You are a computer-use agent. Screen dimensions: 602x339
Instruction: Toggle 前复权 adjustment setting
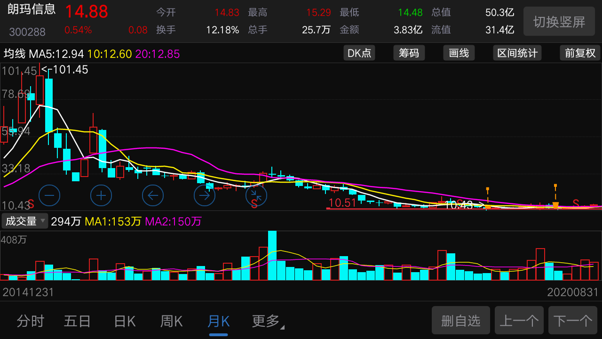click(580, 53)
